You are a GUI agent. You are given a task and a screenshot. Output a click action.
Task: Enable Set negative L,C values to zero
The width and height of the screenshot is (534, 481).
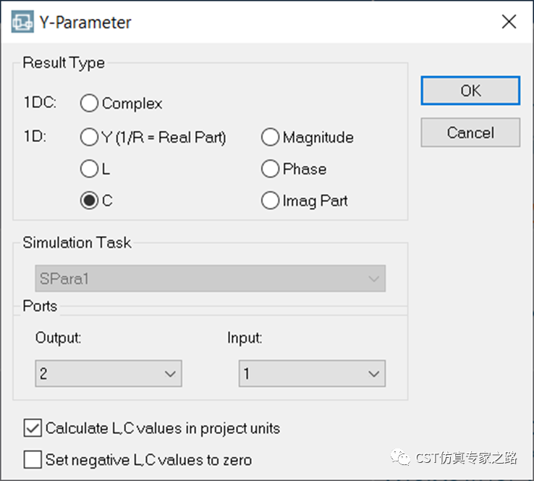(x=33, y=459)
